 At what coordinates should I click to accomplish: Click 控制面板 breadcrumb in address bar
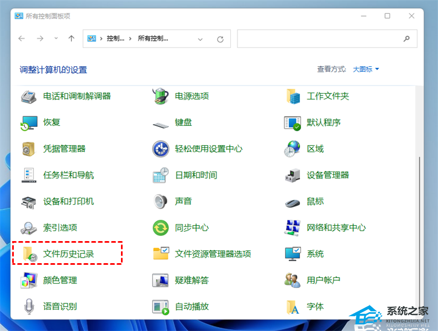coord(115,39)
